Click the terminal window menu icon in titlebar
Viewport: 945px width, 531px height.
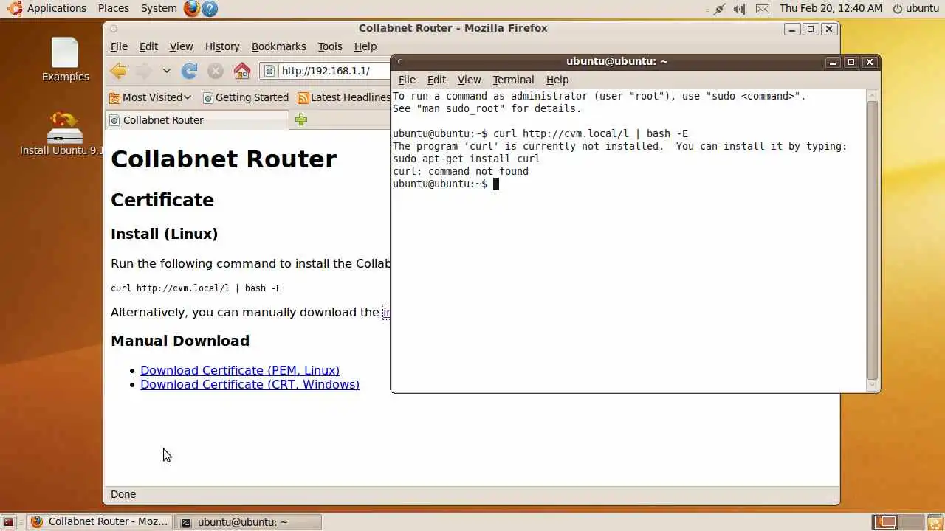[x=400, y=62]
